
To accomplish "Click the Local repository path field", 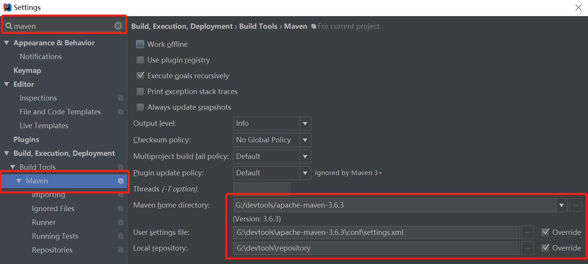I will click(376, 248).
